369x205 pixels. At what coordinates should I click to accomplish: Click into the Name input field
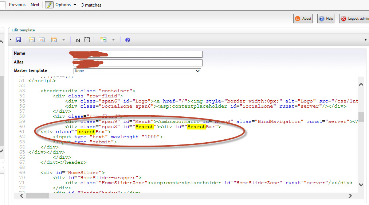pos(138,54)
